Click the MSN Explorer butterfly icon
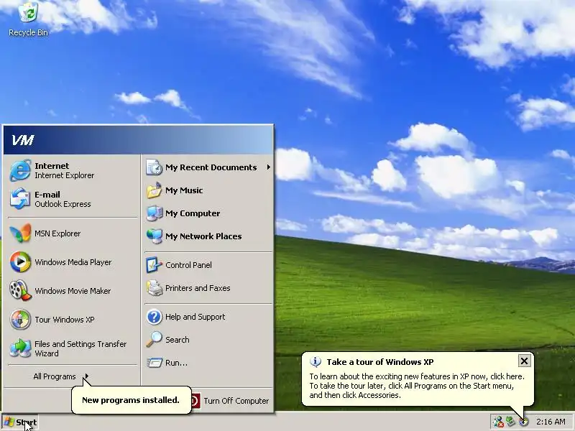 (x=20, y=233)
